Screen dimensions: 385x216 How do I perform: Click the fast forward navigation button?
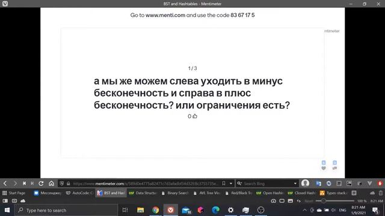(32, 184)
